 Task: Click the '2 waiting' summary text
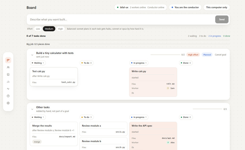[192, 36]
